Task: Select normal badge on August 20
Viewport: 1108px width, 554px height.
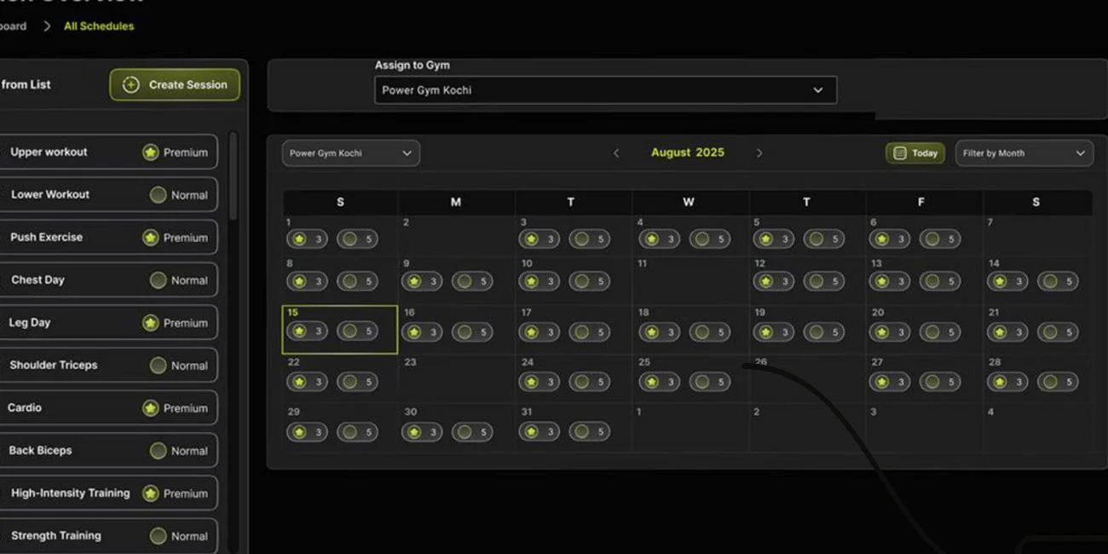Action: [x=940, y=332]
